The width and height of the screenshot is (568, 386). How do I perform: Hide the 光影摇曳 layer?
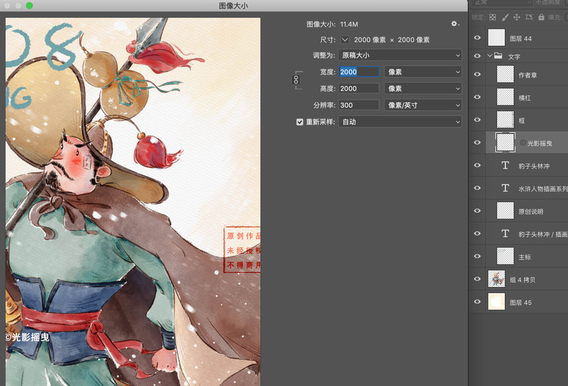(x=478, y=143)
